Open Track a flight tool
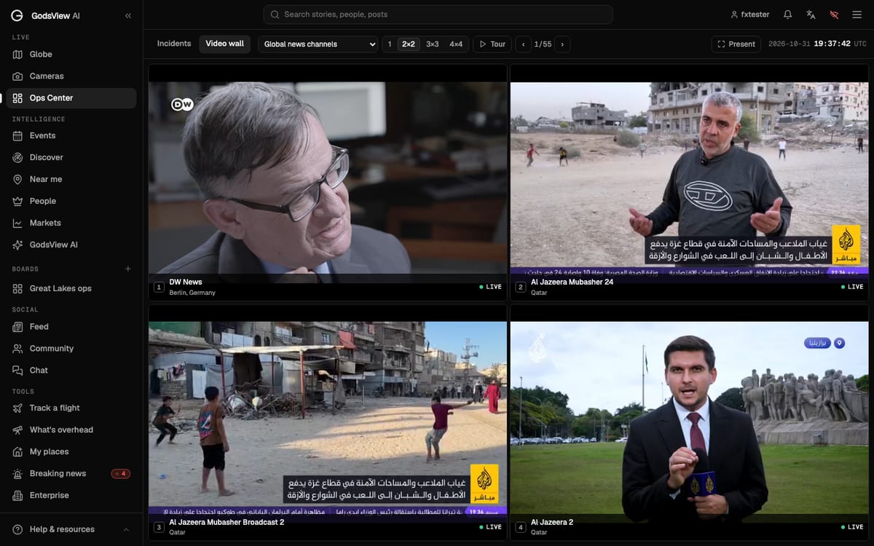 point(71,408)
